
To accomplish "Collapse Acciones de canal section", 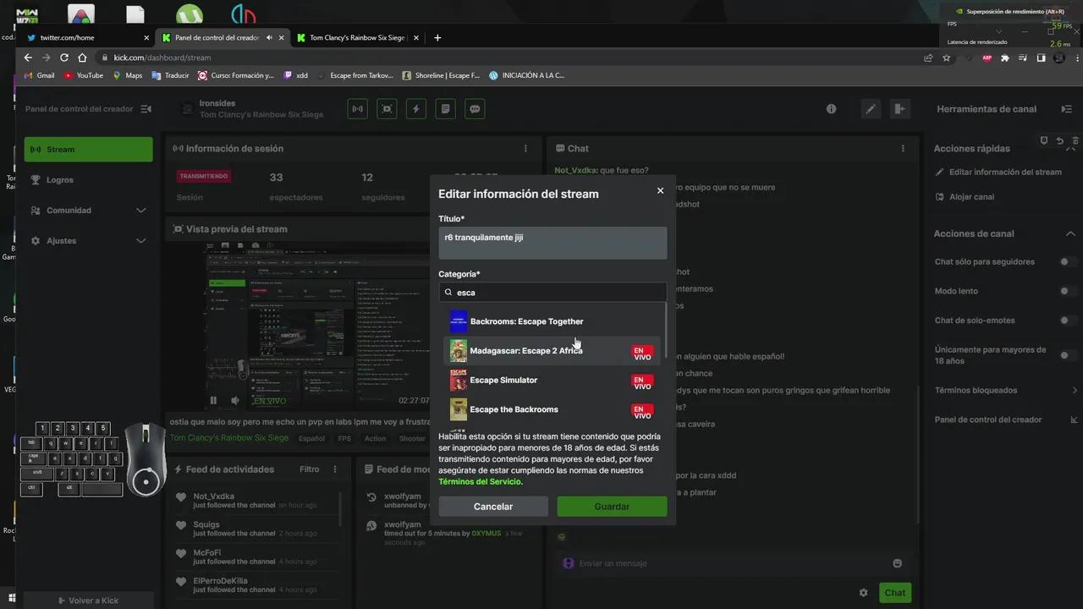I will click(x=1070, y=233).
